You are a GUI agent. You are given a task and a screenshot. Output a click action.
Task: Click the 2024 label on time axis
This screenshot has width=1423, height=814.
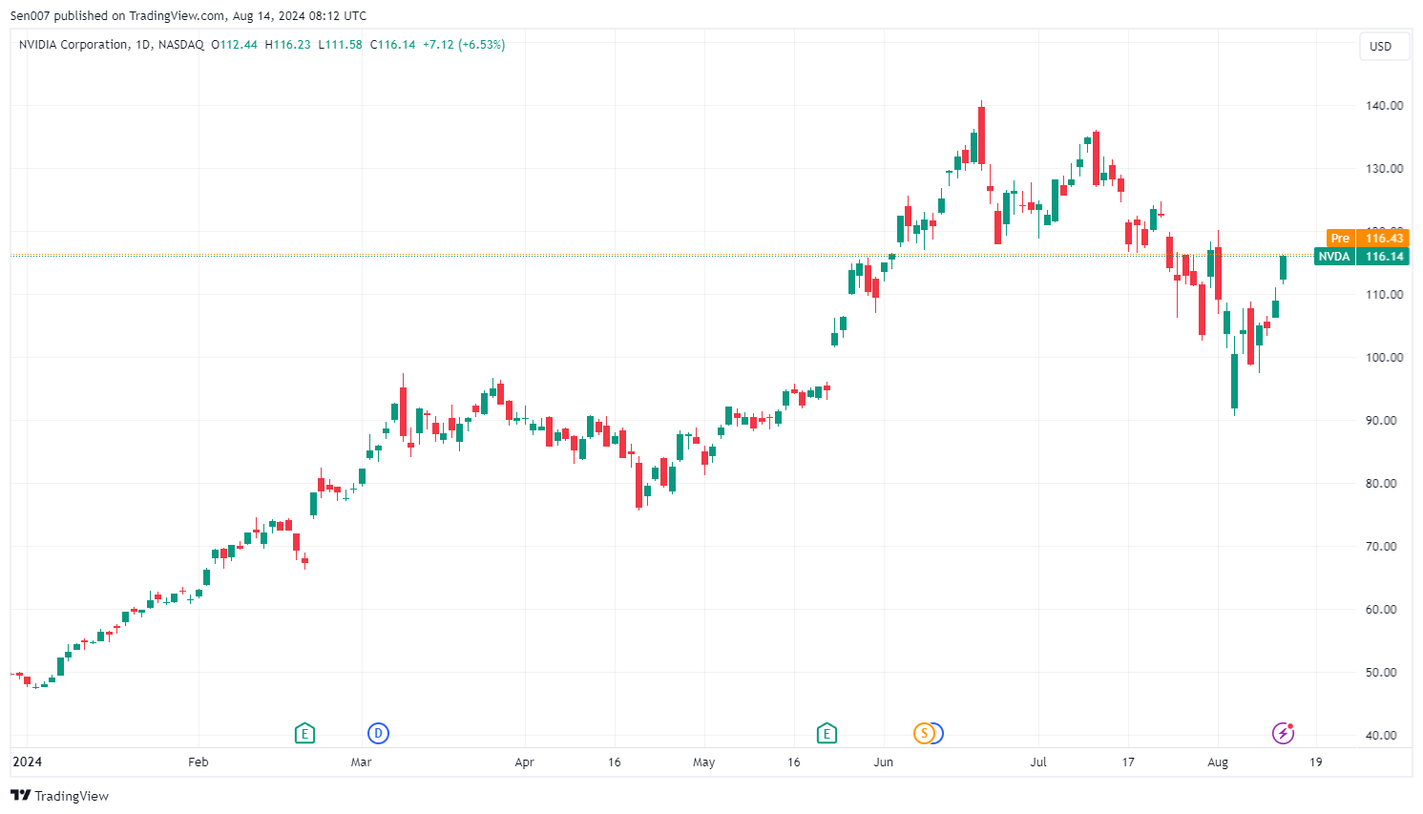coord(27,762)
